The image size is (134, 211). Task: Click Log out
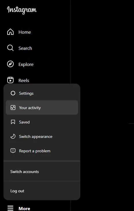click(17, 191)
